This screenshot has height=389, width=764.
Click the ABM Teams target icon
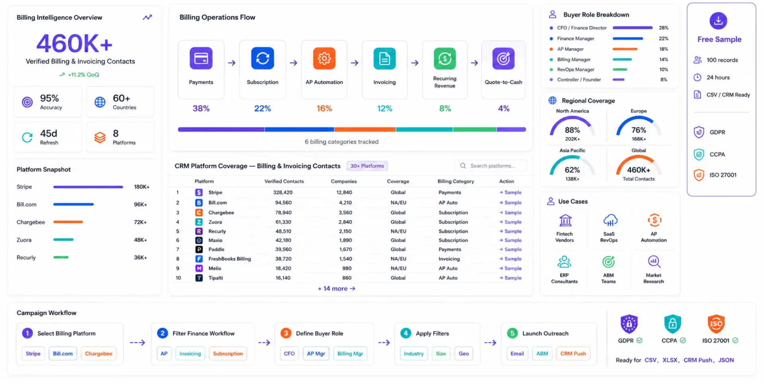(608, 262)
